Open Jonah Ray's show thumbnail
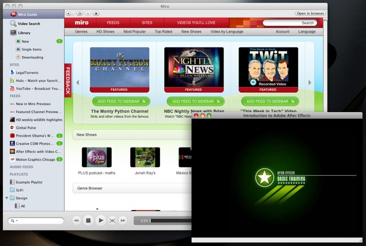This screenshot has height=246, width=366. click(145, 157)
